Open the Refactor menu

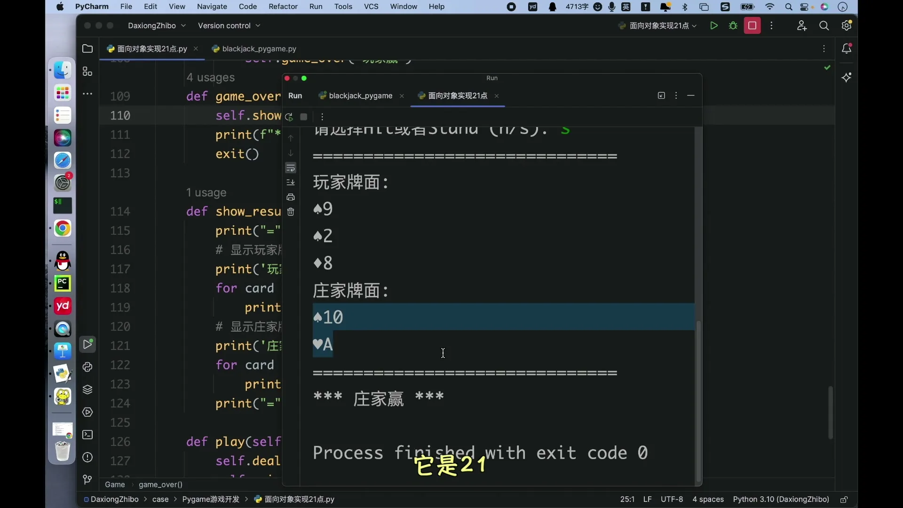pos(283,7)
